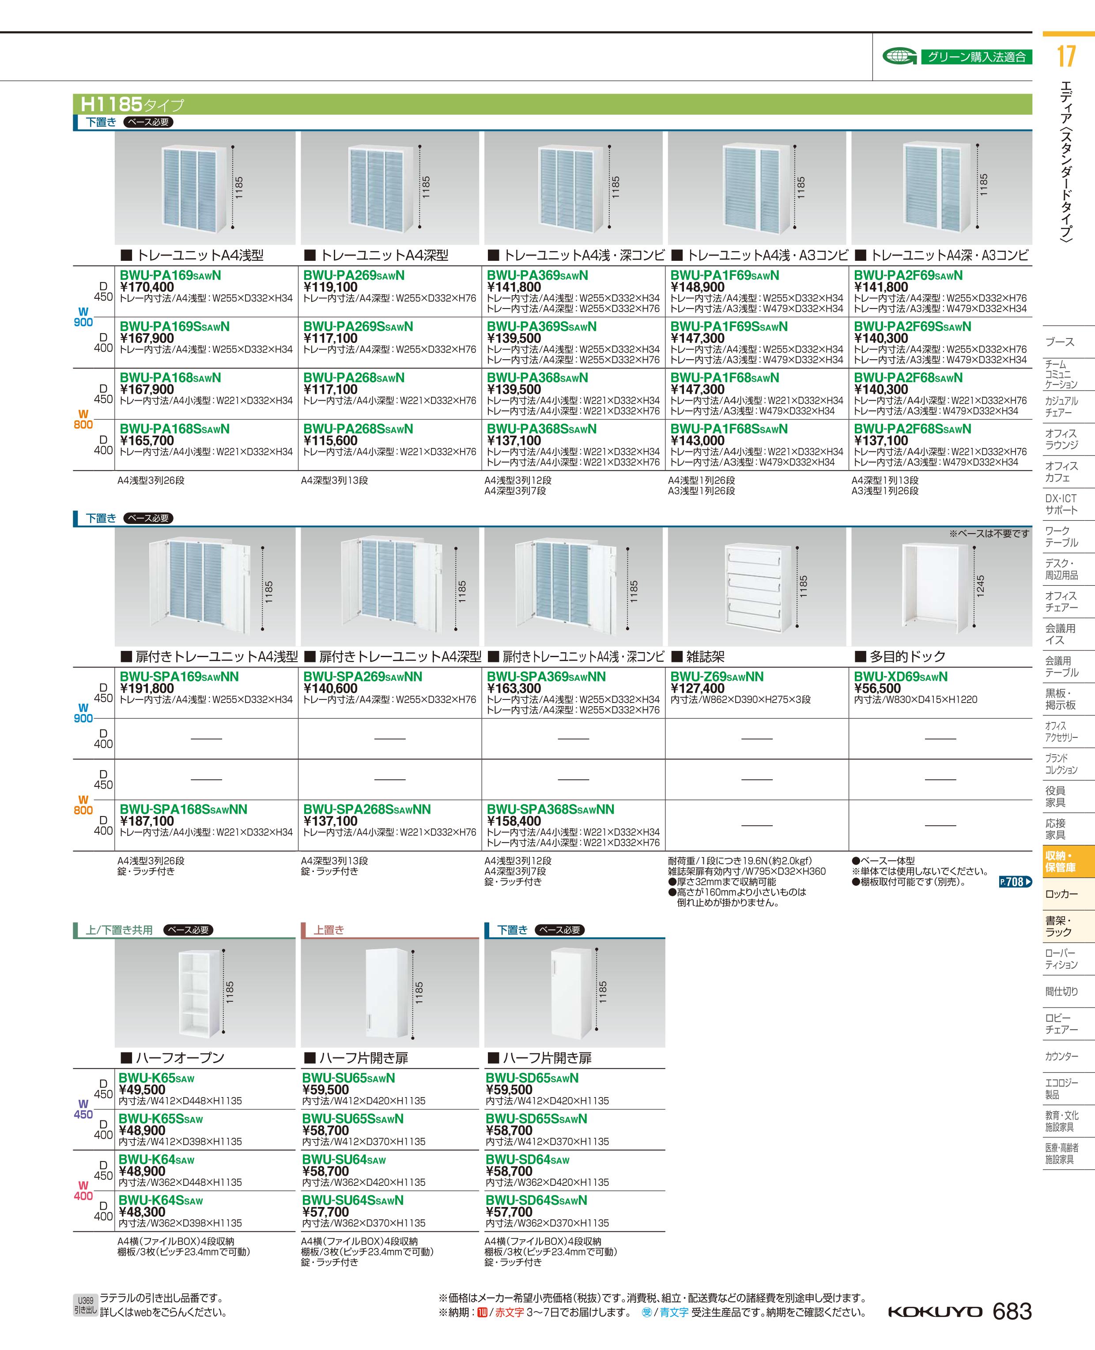Click the price ¥191,800
Image resolution: width=1095 pixels, height=1350 pixels.
point(146,688)
